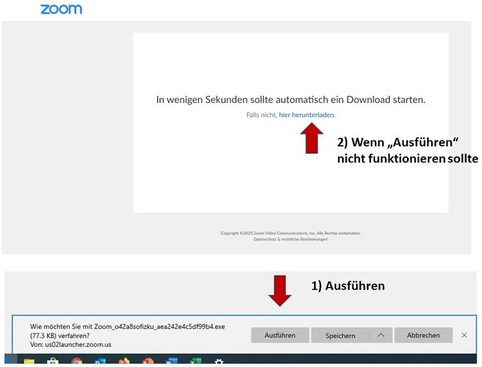Click the Zoom logo
Screen dimensions: 482x367
61,9
